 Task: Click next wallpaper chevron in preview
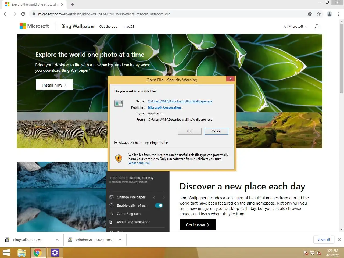[164, 197]
